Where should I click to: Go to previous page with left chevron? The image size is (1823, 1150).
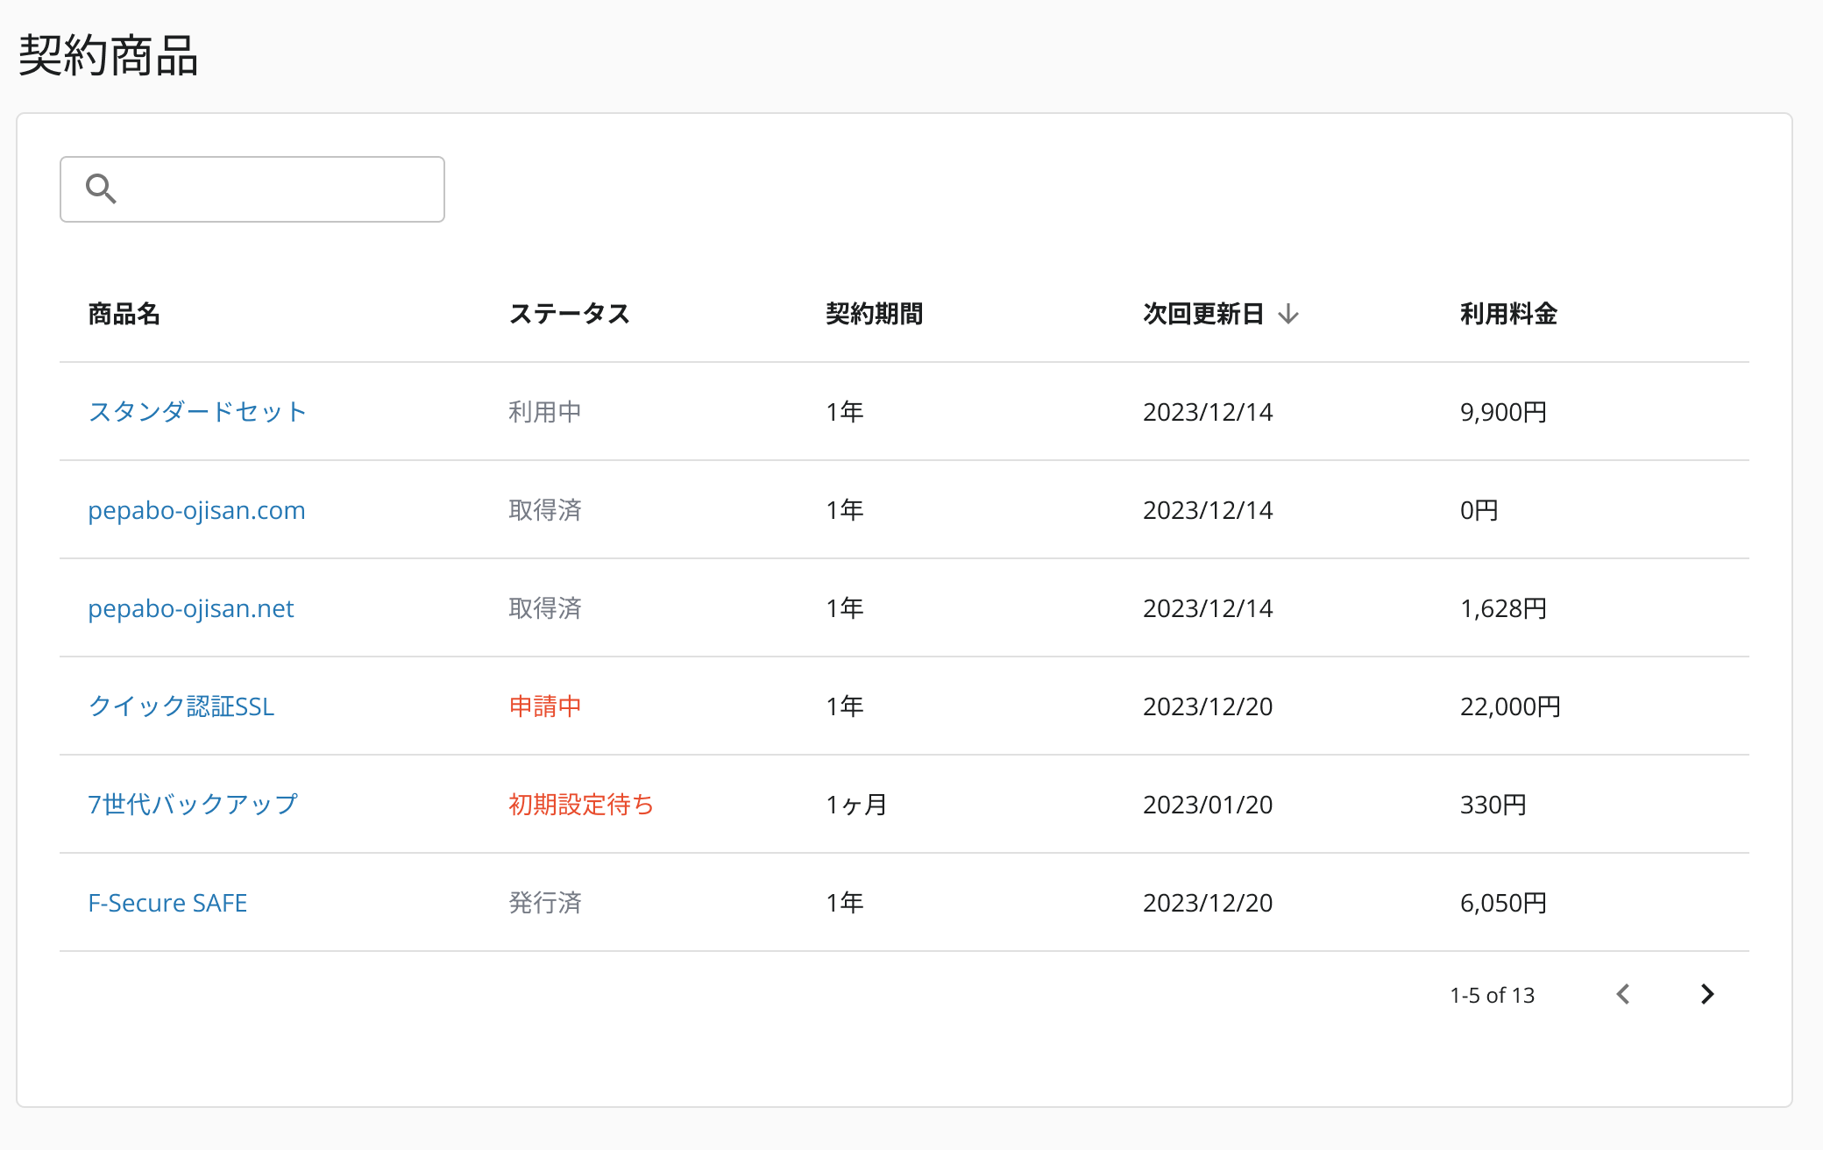coord(1622,994)
